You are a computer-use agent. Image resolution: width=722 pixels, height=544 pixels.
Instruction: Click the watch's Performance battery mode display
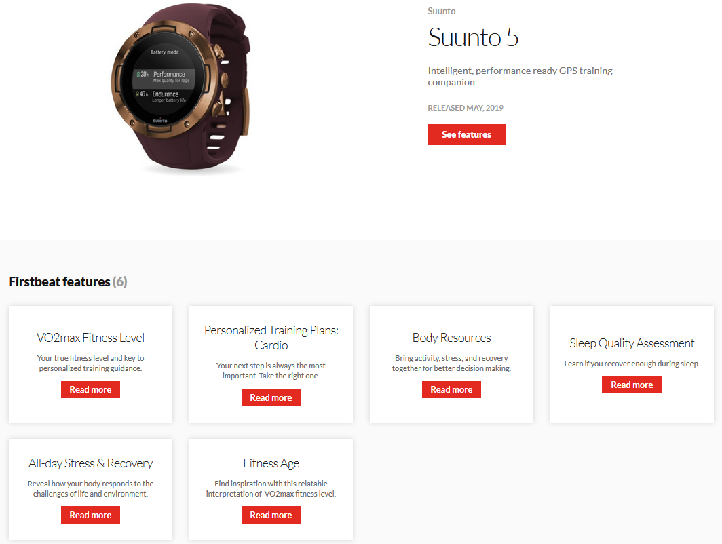[164, 77]
